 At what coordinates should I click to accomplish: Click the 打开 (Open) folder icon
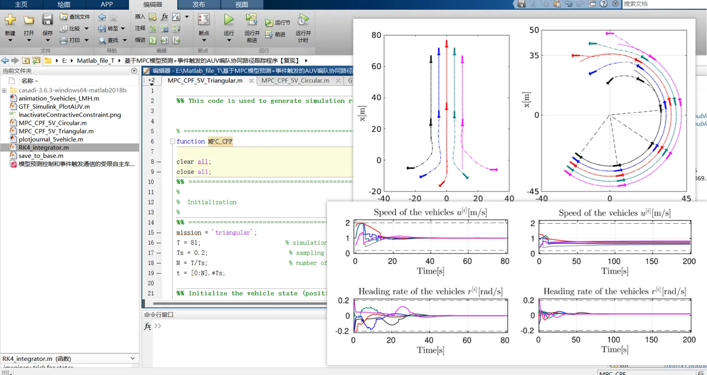(x=29, y=20)
